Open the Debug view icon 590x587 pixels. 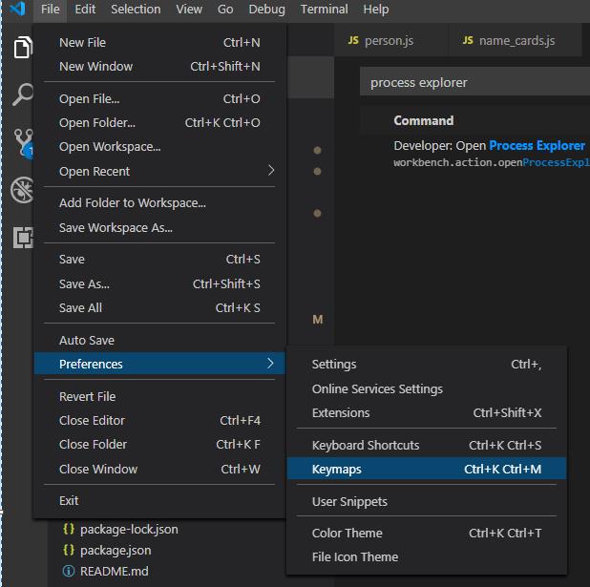(x=22, y=190)
